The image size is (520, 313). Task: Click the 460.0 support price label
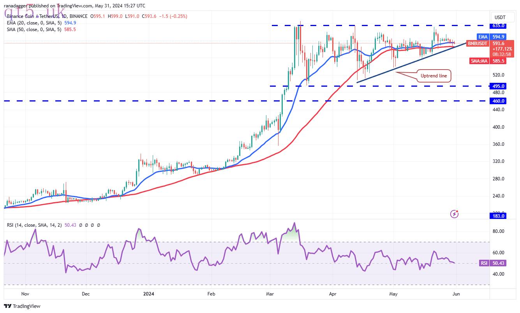click(499, 101)
